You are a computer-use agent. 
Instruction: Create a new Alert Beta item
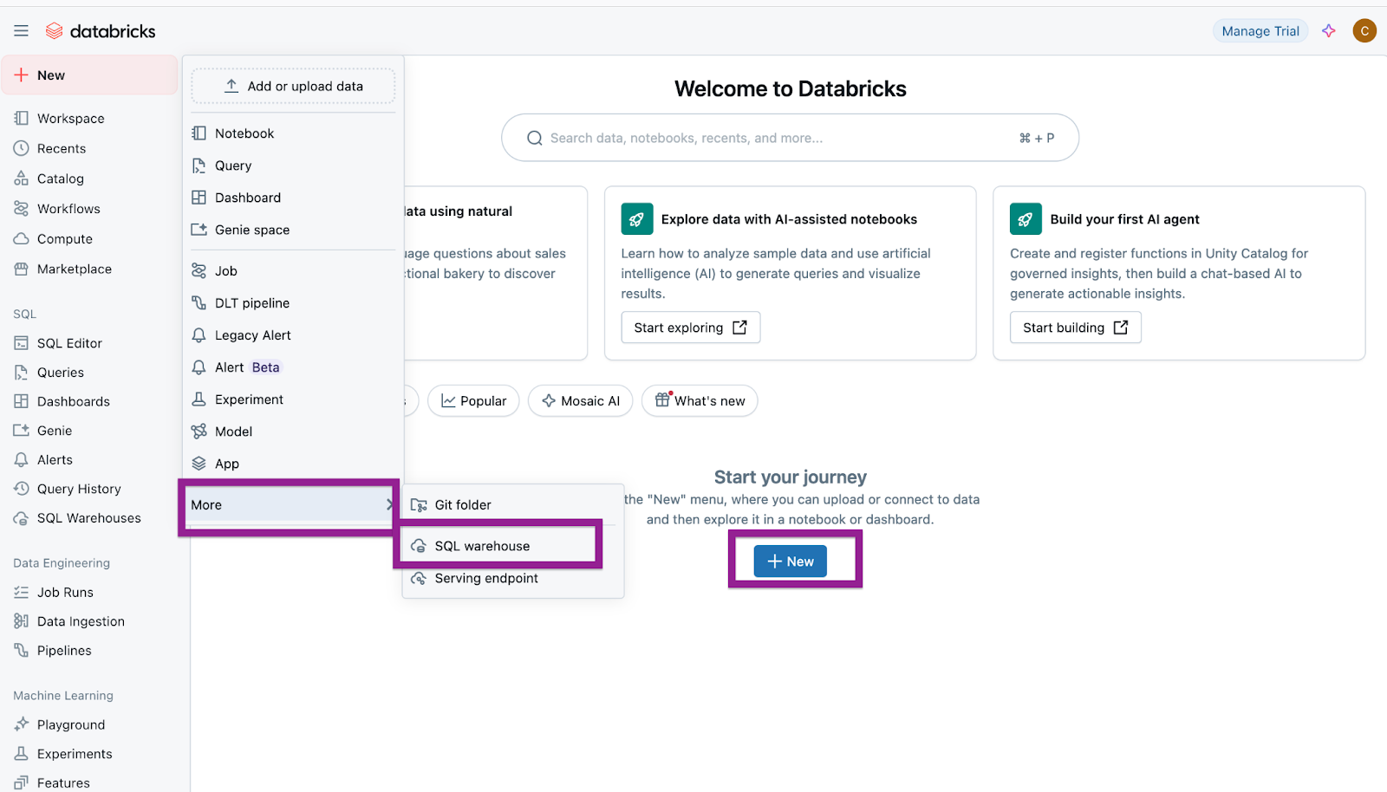[x=293, y=367]
